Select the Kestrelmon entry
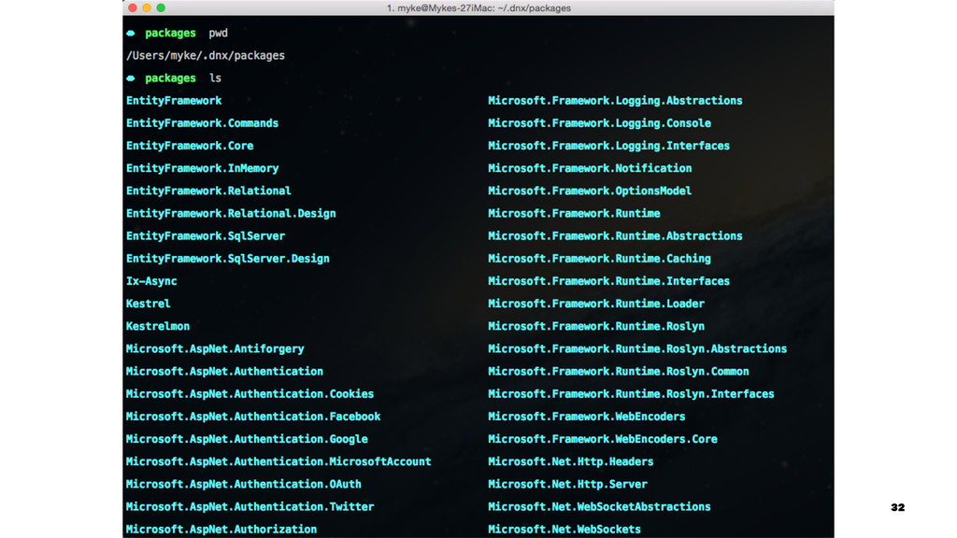 click(157, 326)
